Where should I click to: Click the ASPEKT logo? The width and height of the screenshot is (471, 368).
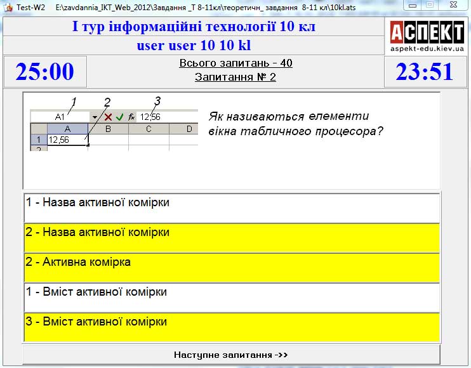pos(427,35)
